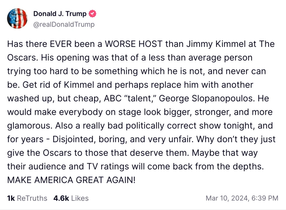Click the name Jimmy Kimmel in post
The width and height of the screenshot is (286, 210).
click(x=216, y=44)
